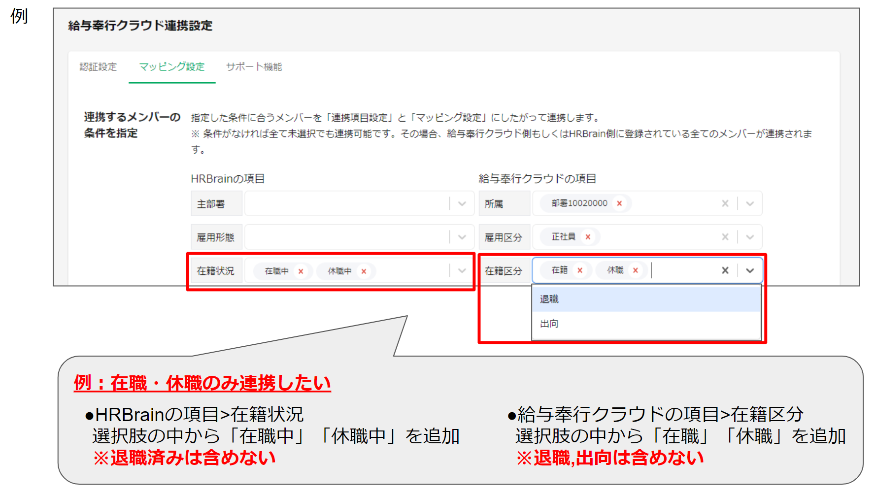Click the 連携するメンバーの条件を指定 section heading
The height and width of the screenshot is (495, 875).
tap(132, 125)
